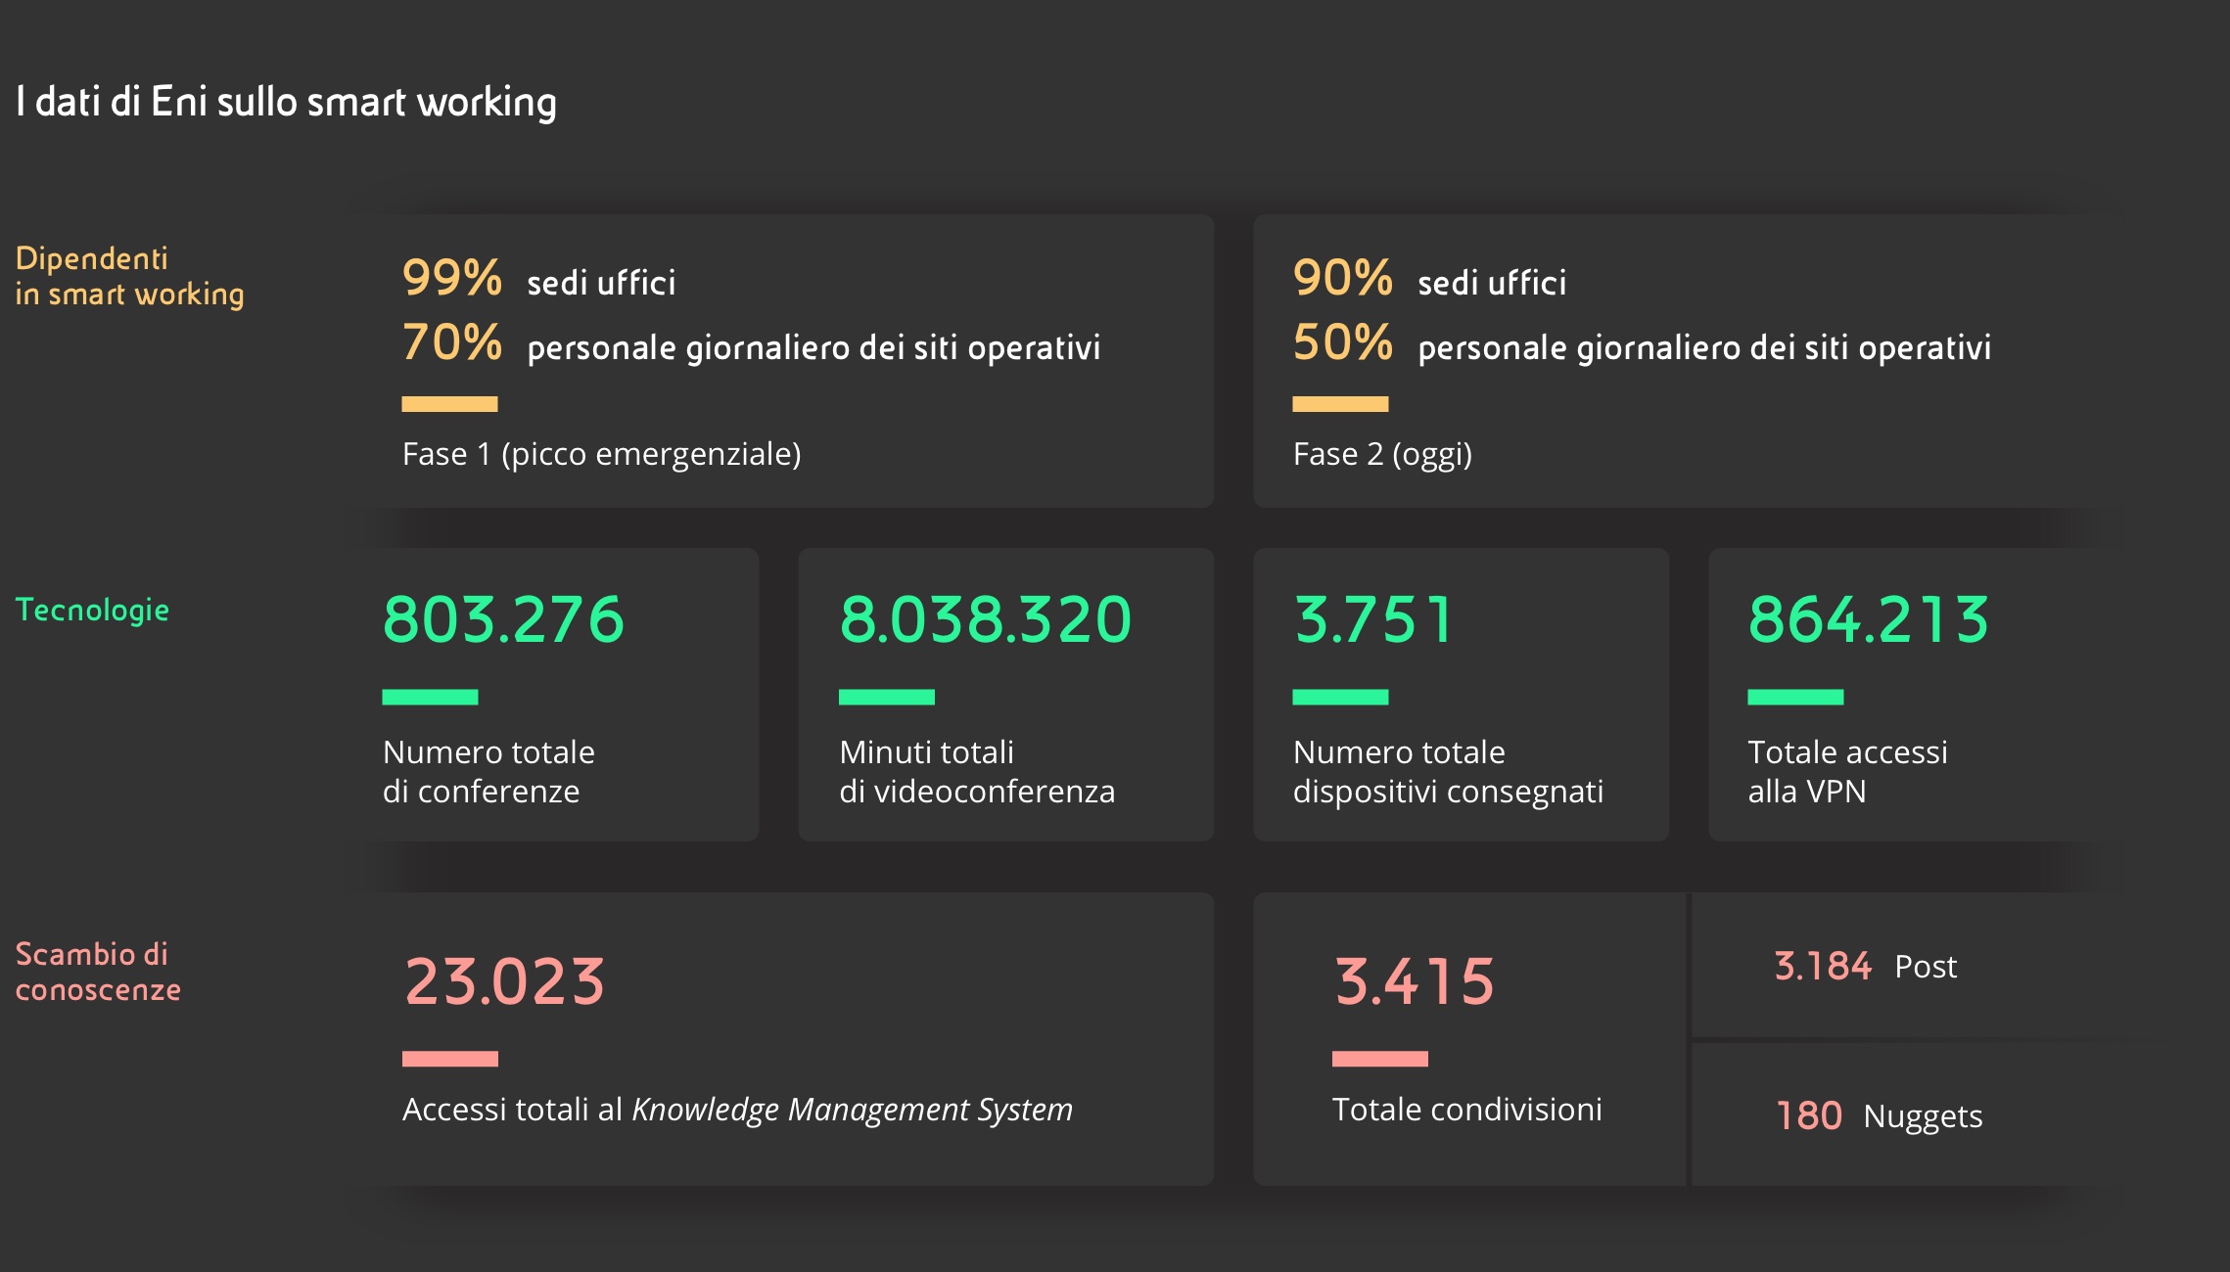
Task: Click 'personale giornaliero dei siti operativi' in Fase 1
Action: (814, 348)
